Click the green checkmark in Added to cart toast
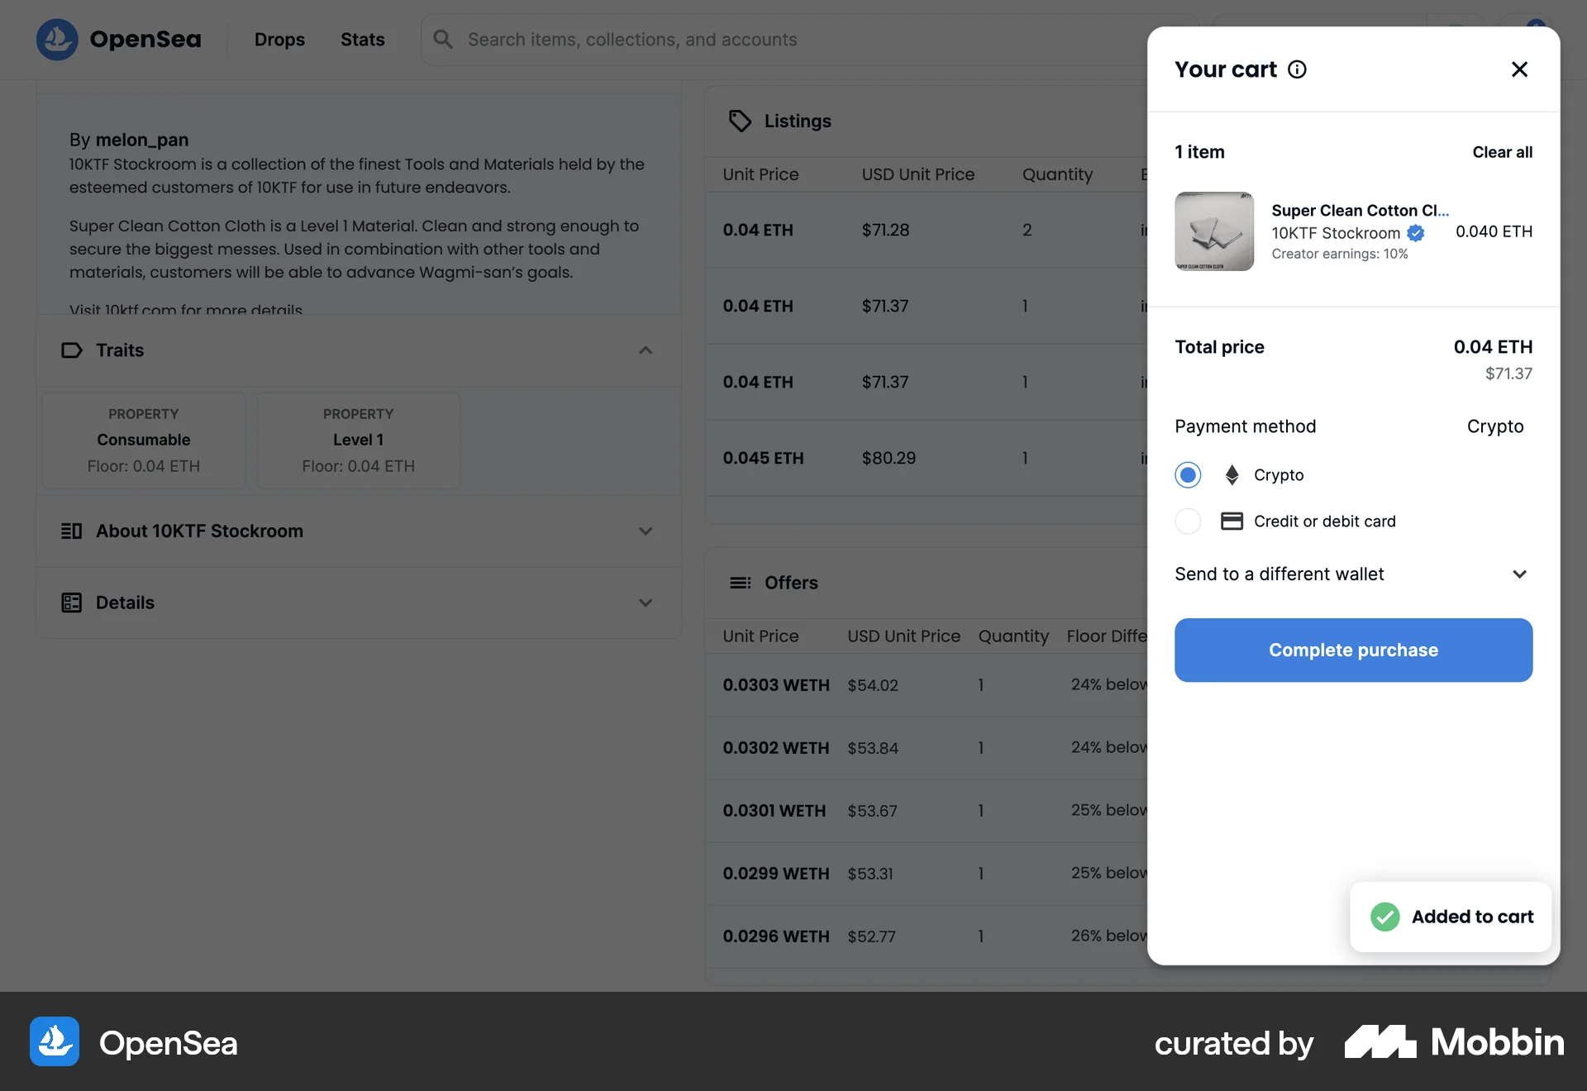The image size is (1587, 1091). pos(1385,917)
